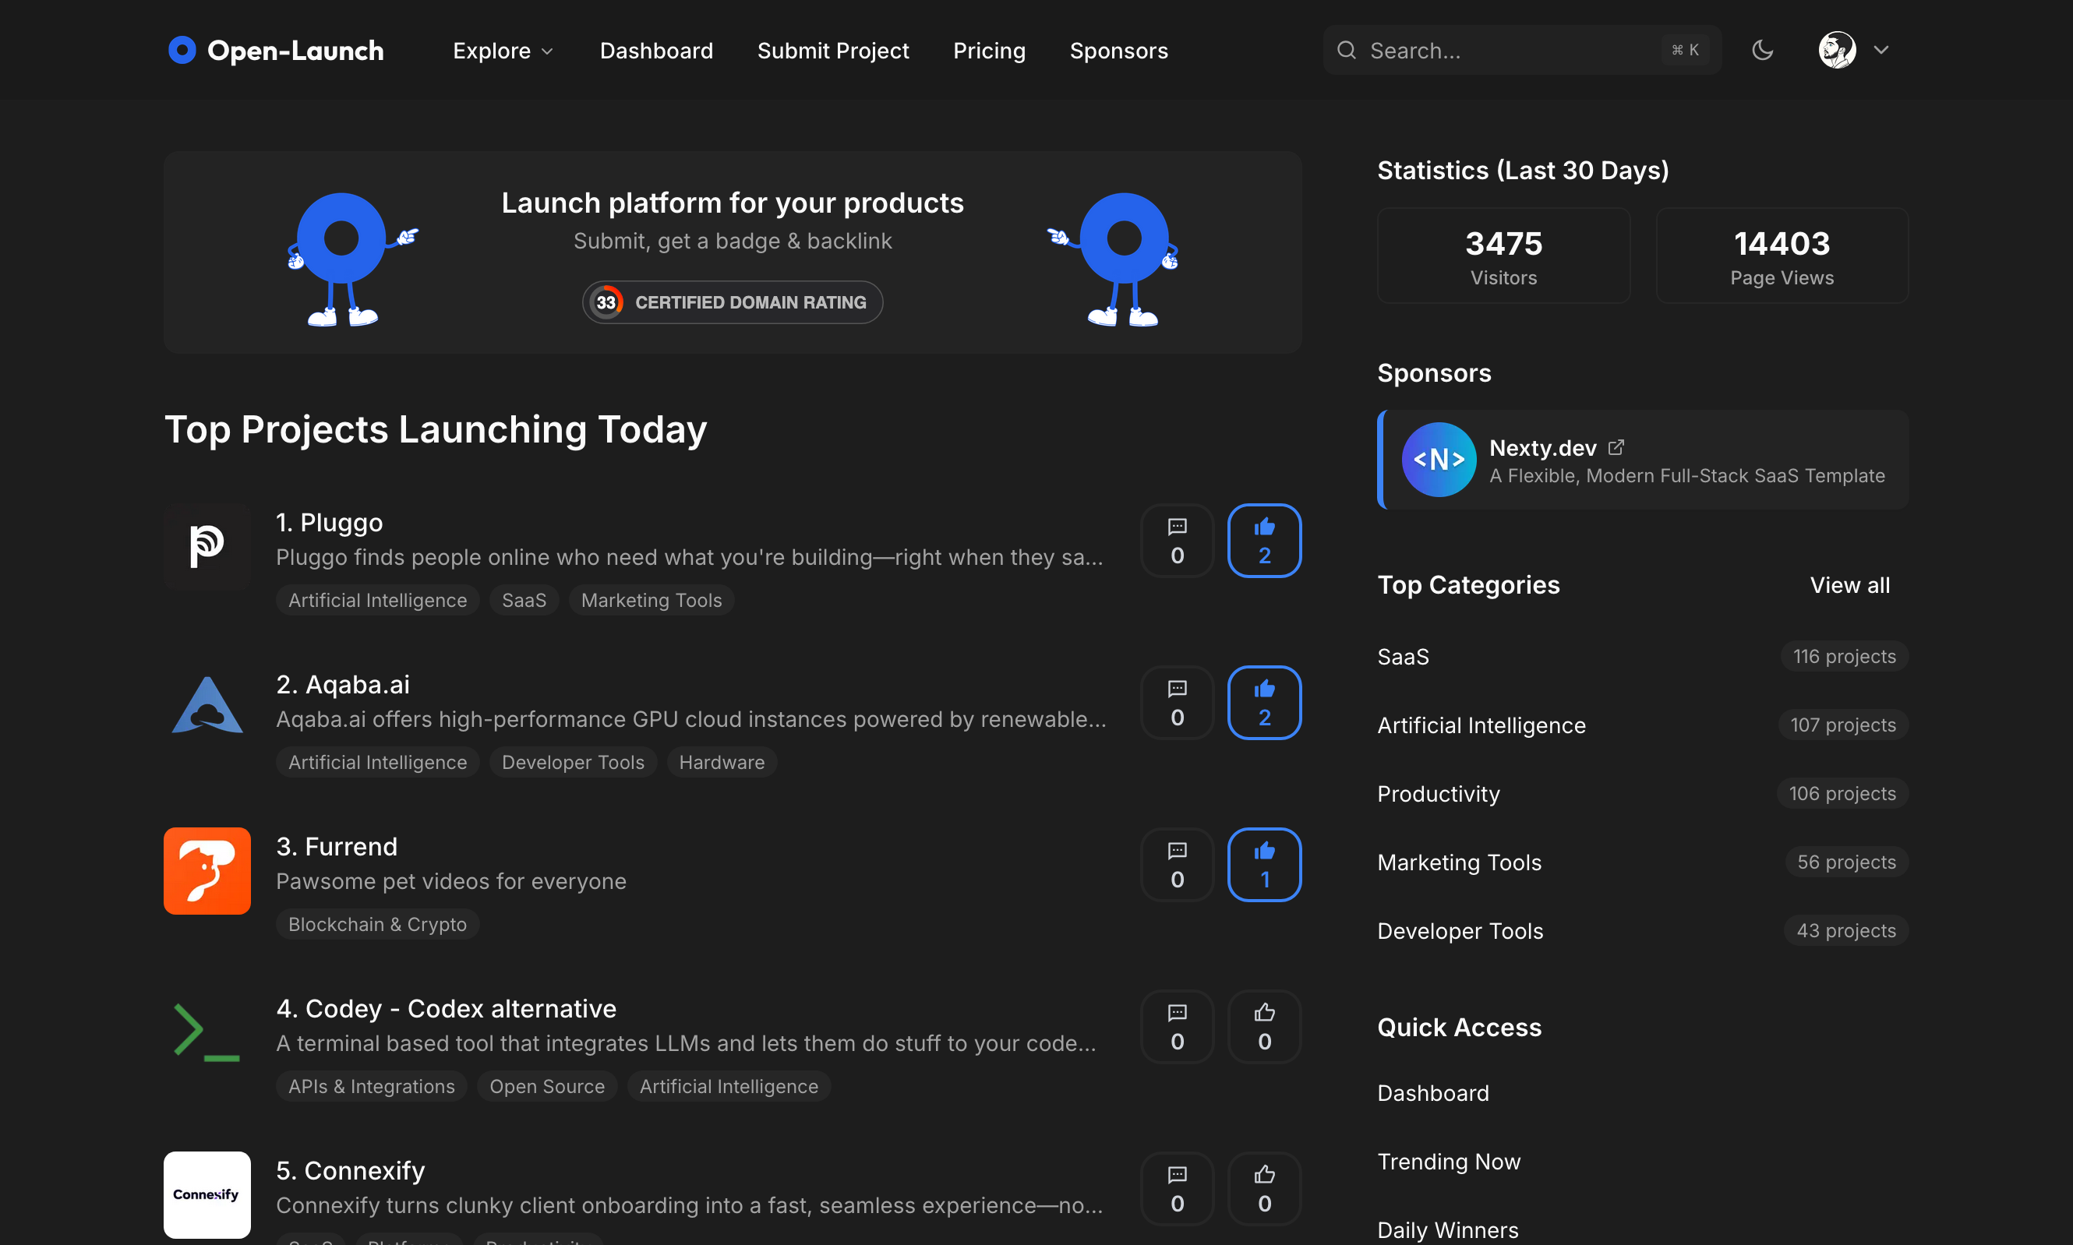
Task: Select the APIs & Integrations tag
Action: 372,1085
